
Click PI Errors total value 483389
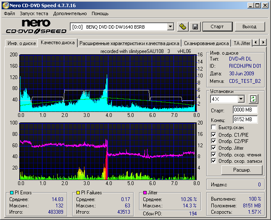55,212
